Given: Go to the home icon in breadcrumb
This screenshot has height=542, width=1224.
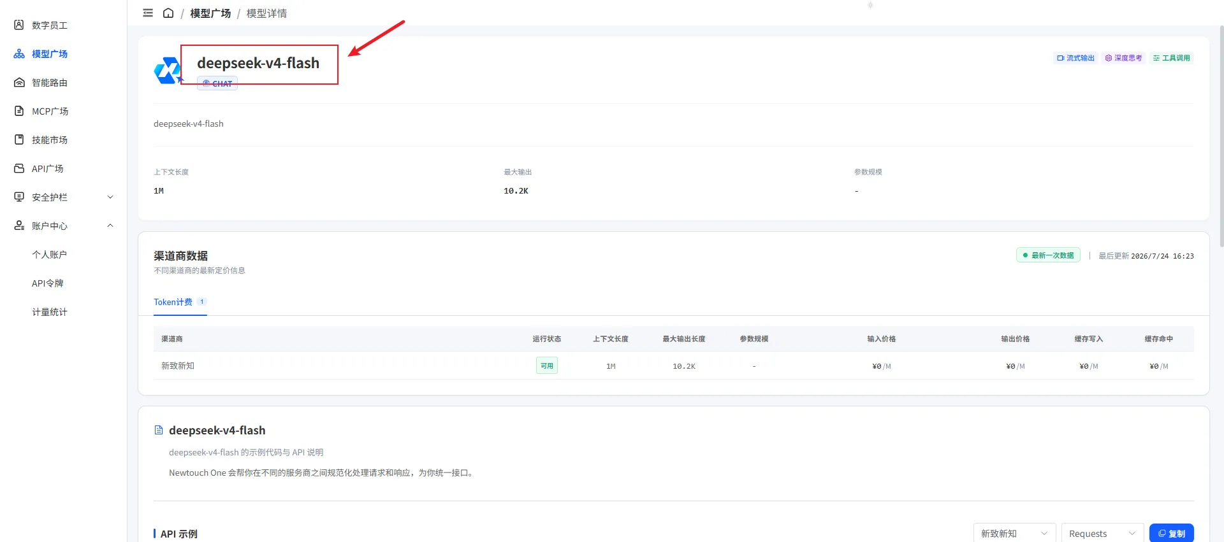Looking at the screenshot, I should 168,13.
